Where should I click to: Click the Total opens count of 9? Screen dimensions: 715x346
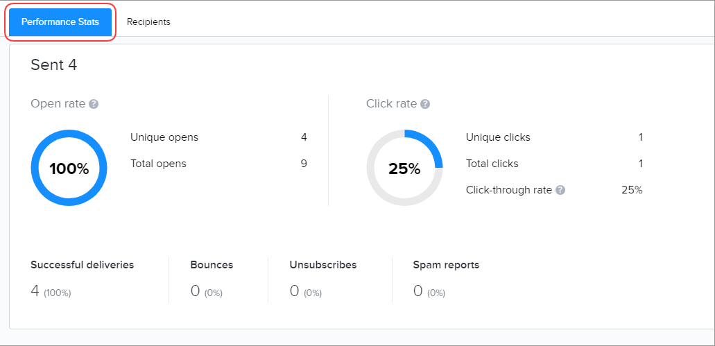(x=304, y=164)
